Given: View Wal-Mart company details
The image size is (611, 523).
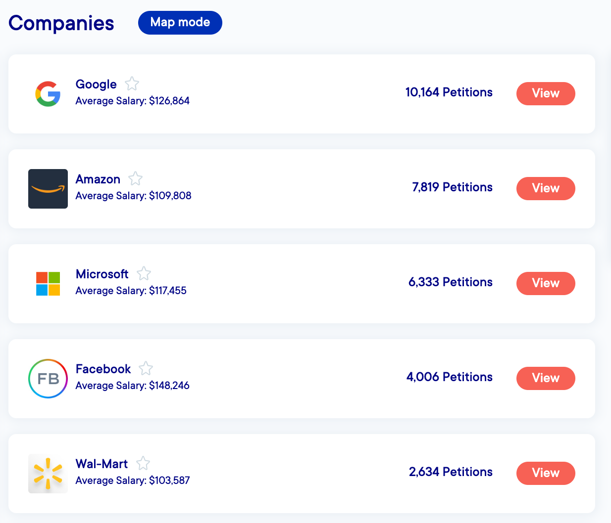Looking at the screenshot, I should tap(546, 473).
